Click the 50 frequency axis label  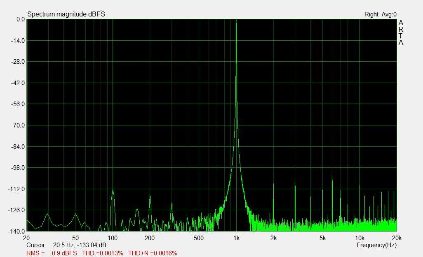click(x=75, y=238)
